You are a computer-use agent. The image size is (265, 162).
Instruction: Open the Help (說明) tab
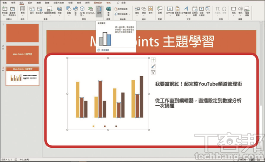tap(87, 3)
